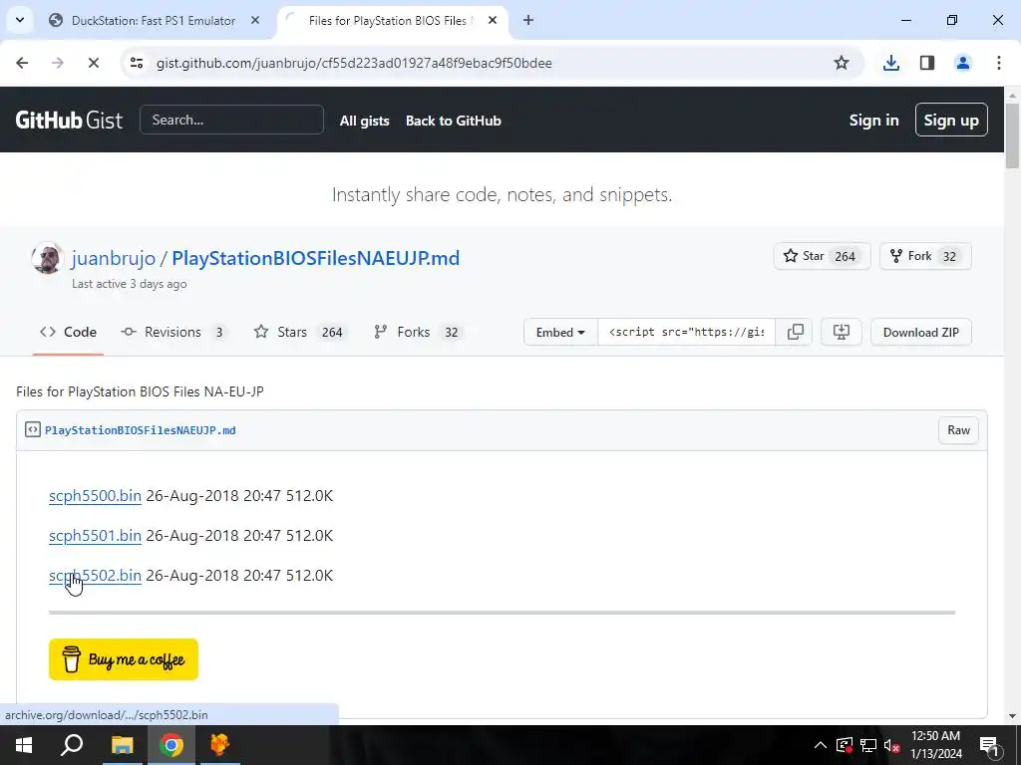
Task: Switch to DuckStation: Fast PS1 Emulator tab
Action: [154, 21]
